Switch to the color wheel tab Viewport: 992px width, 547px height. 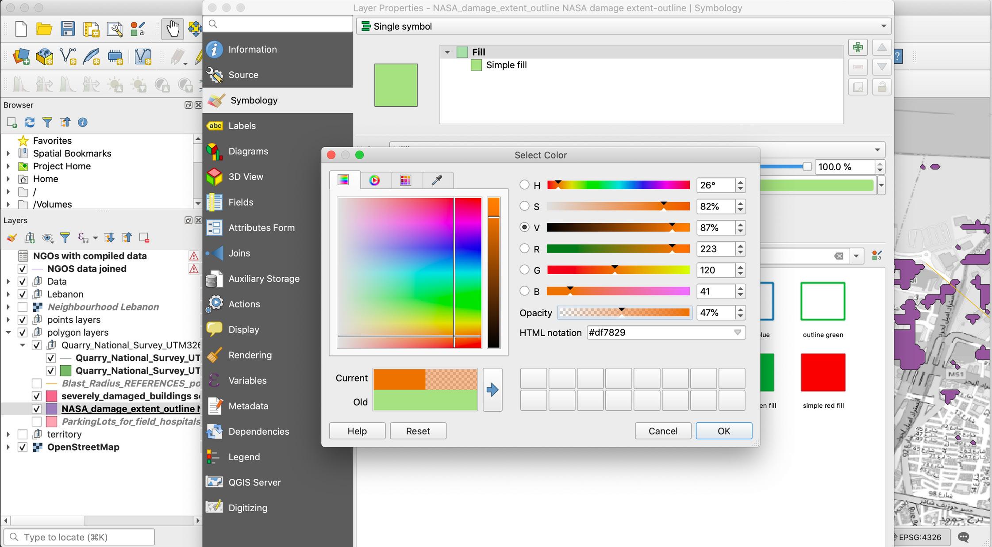[374, 180]
